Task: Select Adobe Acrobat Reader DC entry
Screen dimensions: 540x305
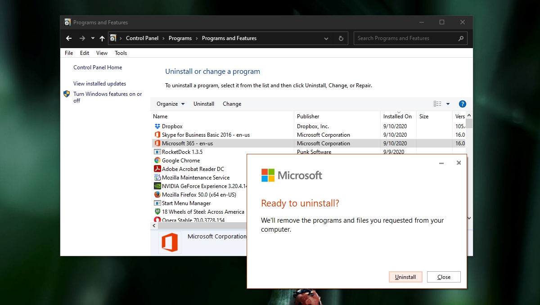Action: click(x=193, y=169)
